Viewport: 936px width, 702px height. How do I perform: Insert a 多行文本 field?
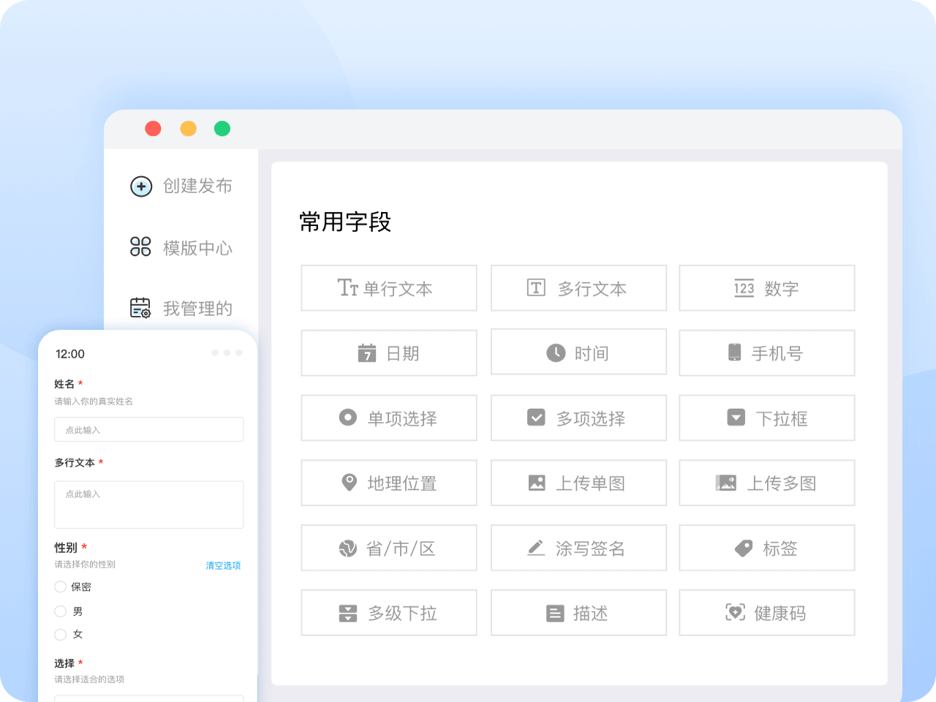[578, 288]
